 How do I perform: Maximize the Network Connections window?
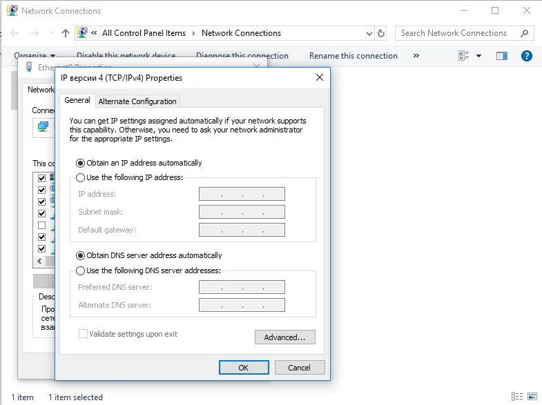(495, 10)
